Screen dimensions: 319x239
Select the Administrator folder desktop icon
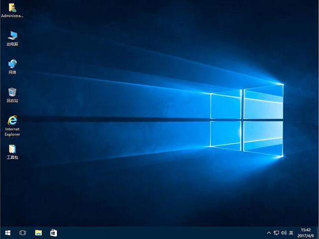[12, 10]
